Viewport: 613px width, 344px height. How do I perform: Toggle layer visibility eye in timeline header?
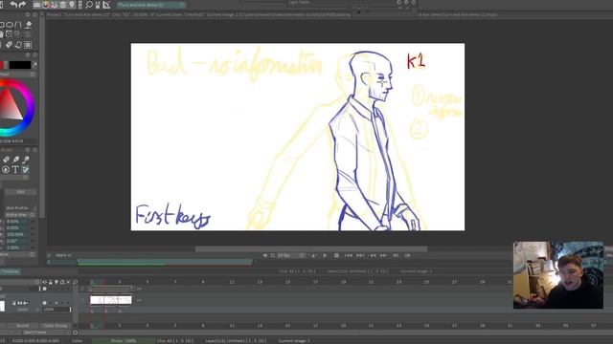[45, 282]
